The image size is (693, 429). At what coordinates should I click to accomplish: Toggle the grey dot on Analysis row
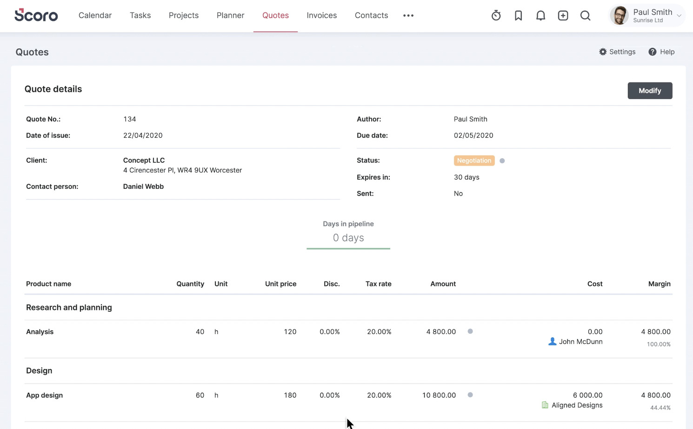click(x=470, y=331)
